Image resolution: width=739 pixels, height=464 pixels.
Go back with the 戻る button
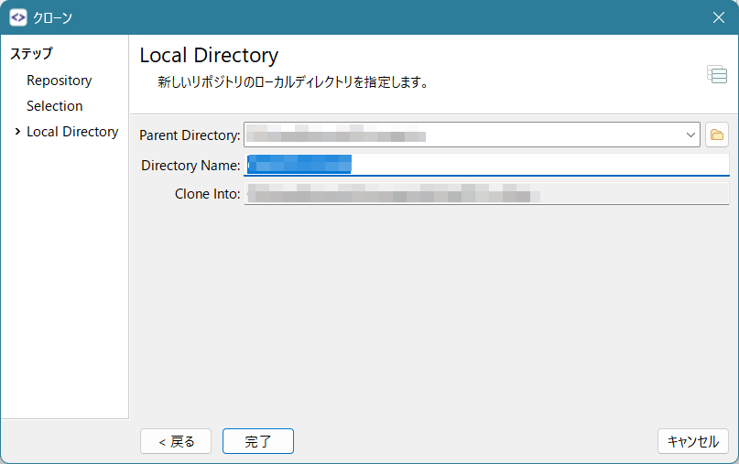coord(175,441)
